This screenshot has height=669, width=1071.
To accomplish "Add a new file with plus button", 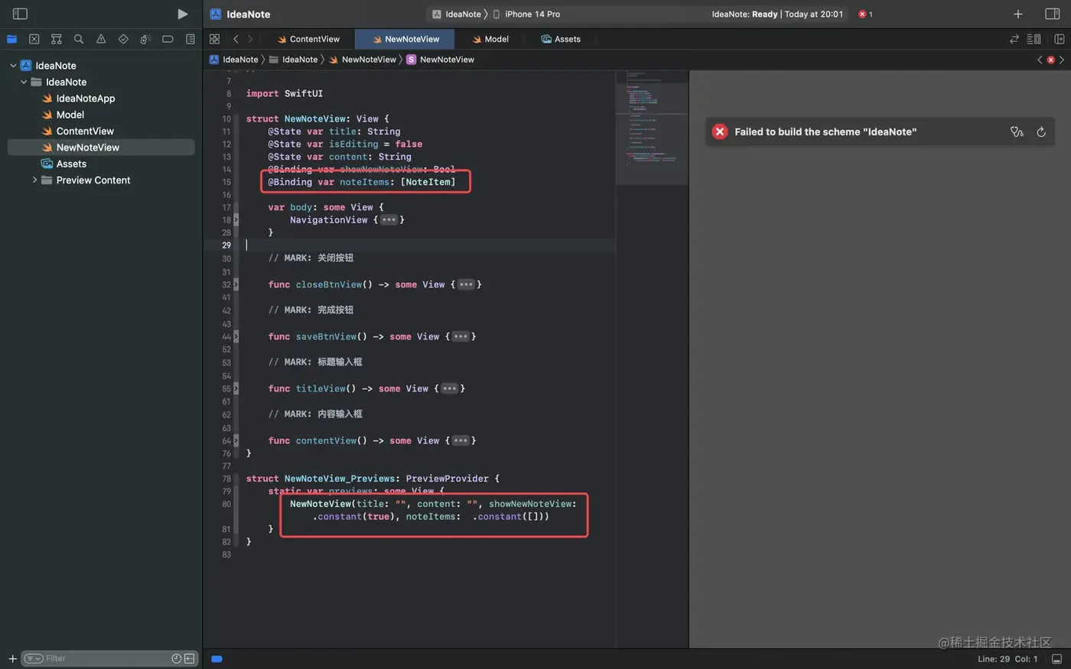I will [x=12, y=658].
